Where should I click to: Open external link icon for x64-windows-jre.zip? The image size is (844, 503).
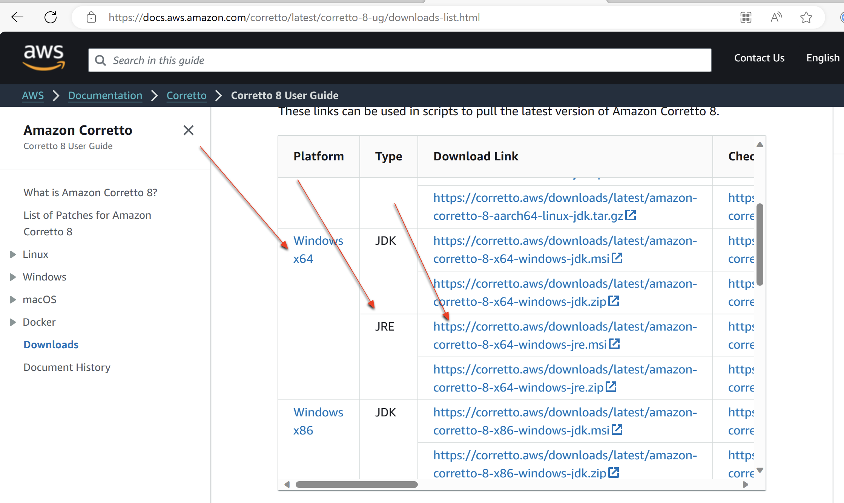[x=611, y=387]
